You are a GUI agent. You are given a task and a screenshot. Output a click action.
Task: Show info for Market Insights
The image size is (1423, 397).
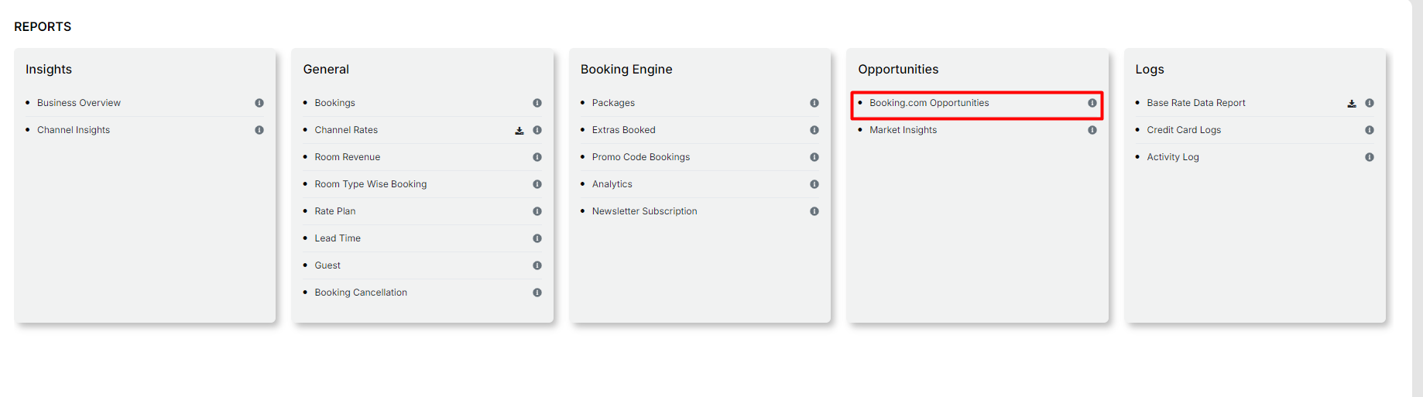pos(1092,130)
